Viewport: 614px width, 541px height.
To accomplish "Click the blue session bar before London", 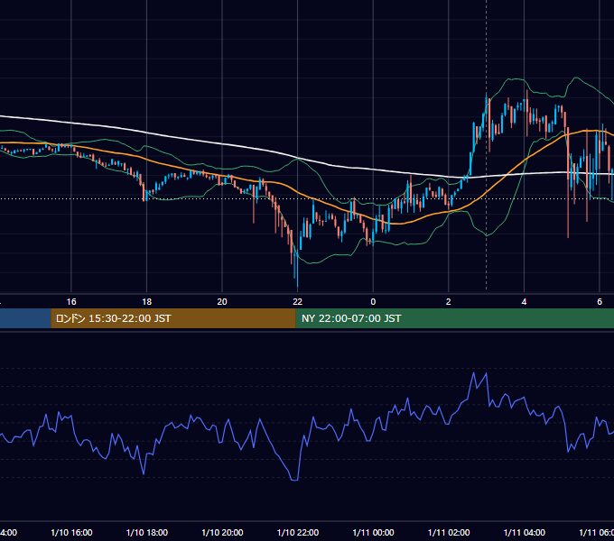I will [x=25, y=318].
